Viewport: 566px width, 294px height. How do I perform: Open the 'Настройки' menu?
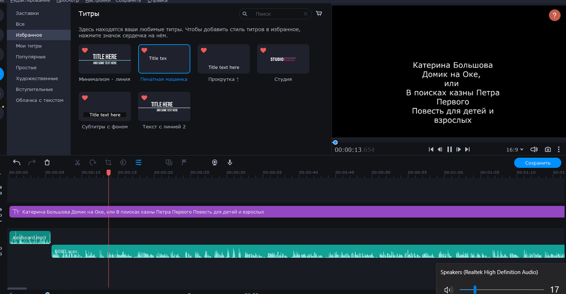pyautogui.click(x=98, y=1)
